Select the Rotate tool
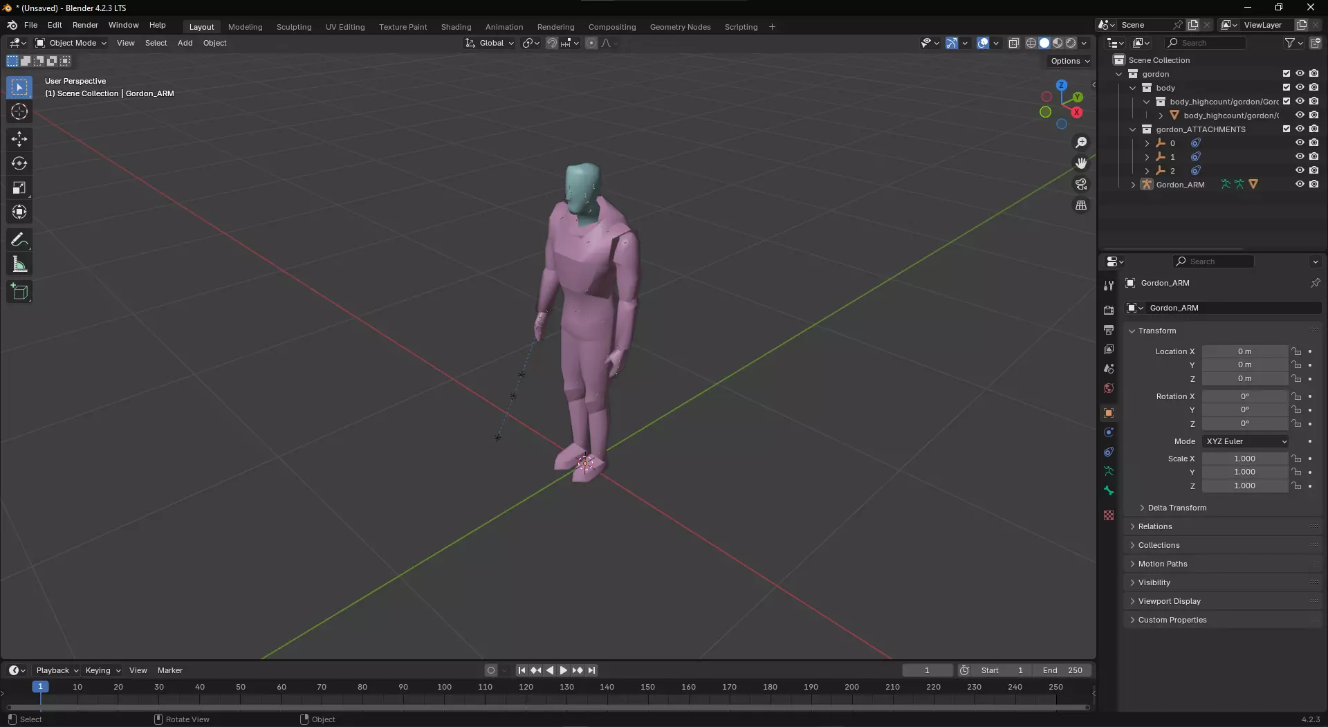 click(19, 164)
